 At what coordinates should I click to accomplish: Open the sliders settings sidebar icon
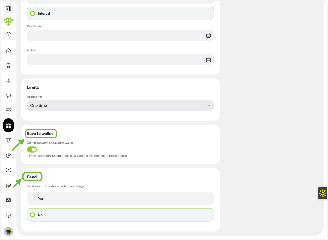[8, 80]
